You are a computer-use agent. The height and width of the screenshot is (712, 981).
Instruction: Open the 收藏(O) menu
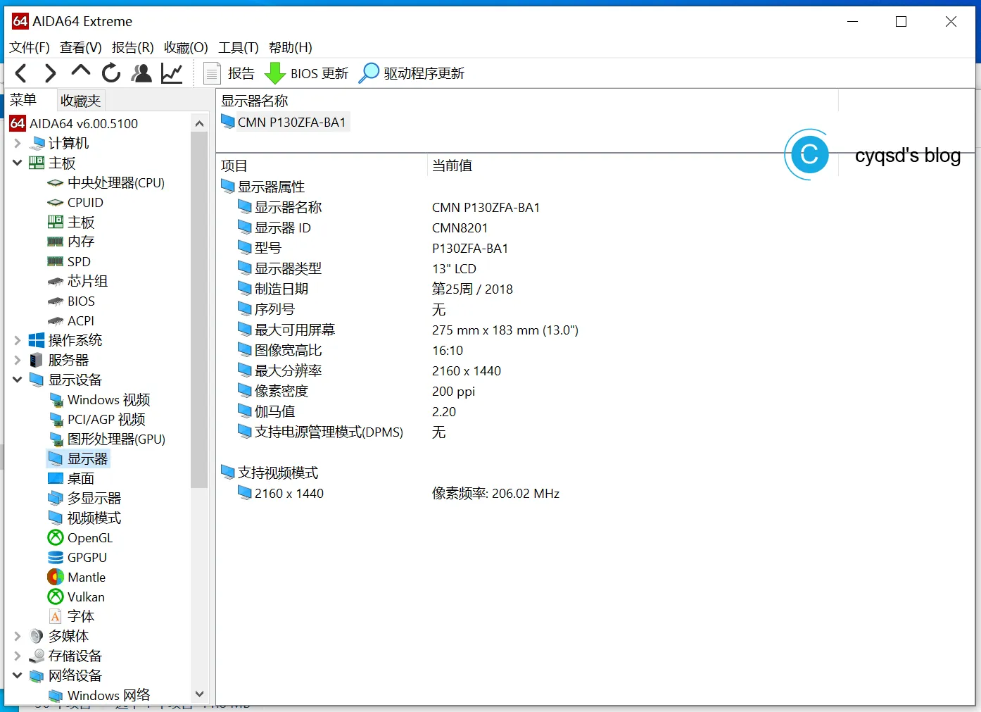pos(186,47)
